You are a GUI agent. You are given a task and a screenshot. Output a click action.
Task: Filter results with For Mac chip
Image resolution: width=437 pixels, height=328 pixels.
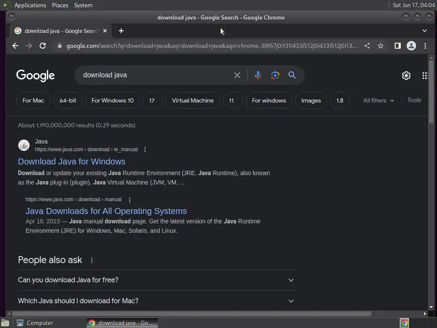[33, 100]
